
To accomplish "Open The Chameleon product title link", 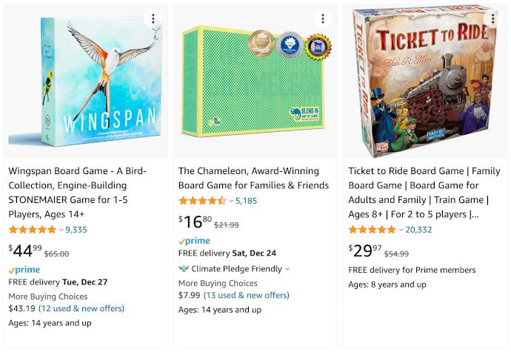I will [x=253, y=178].
